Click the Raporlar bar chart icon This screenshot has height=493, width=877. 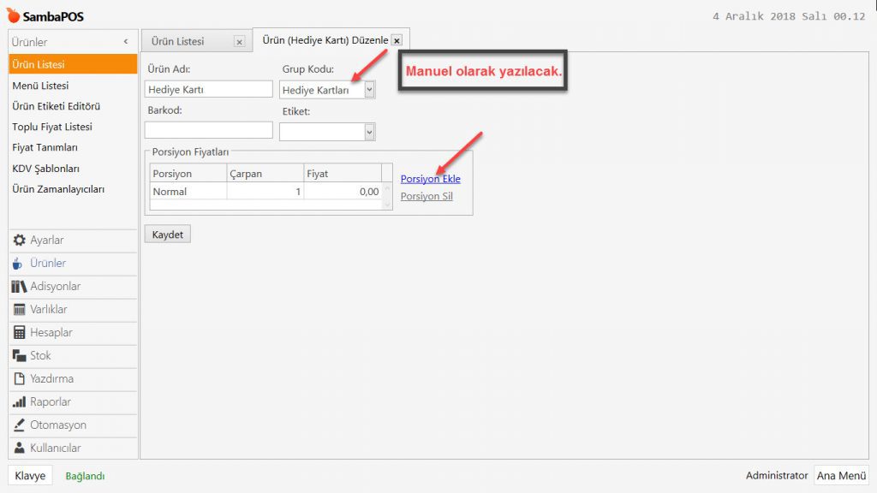19,402
